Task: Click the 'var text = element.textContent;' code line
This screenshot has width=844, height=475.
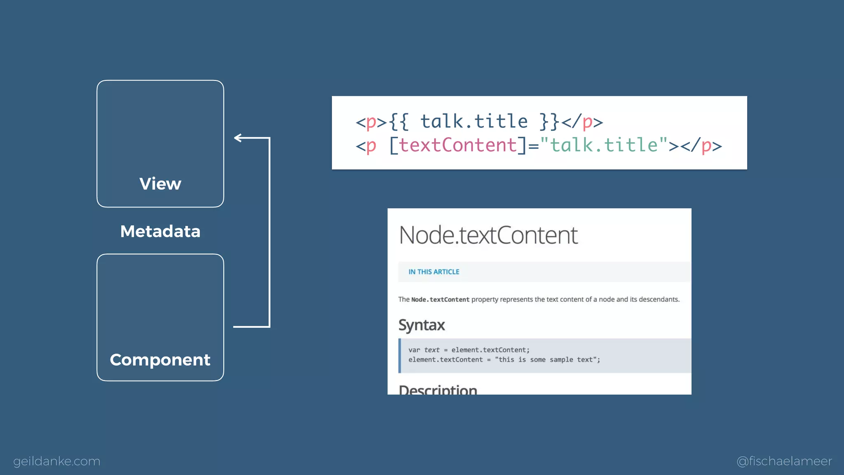Action: pyautogui.click(x=469, y=350)
